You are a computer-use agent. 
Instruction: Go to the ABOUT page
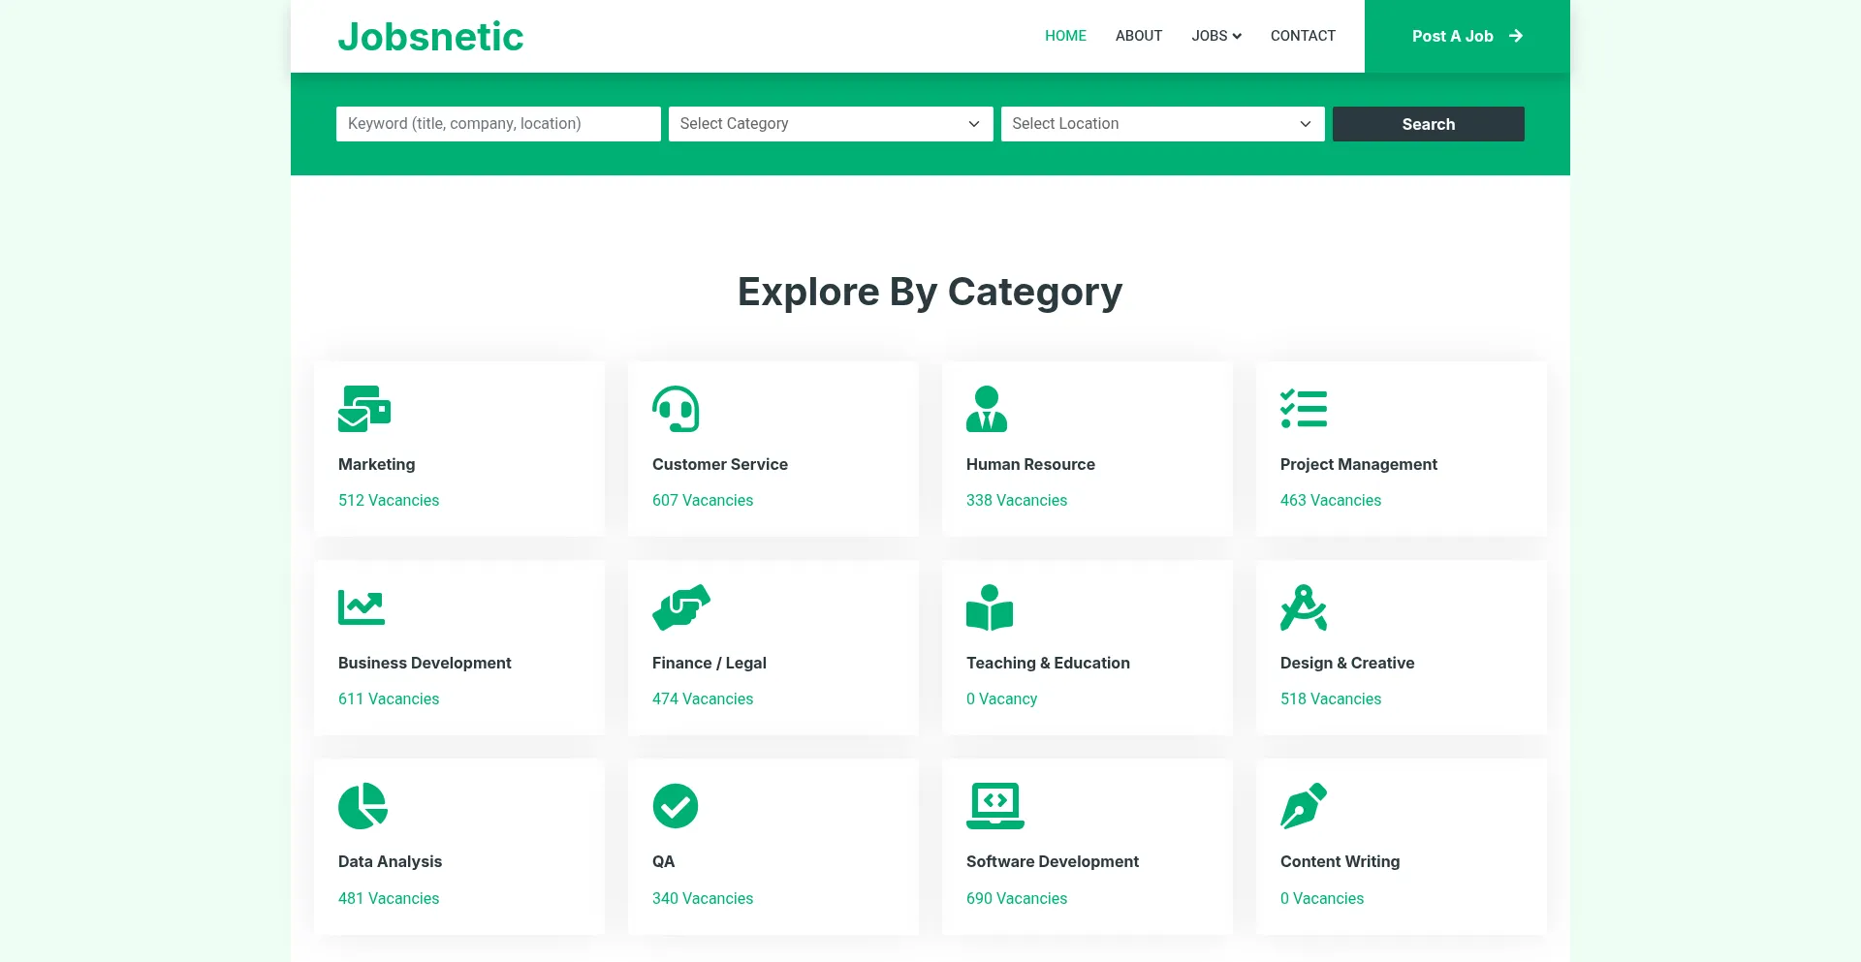click(x=1139, y=36)
